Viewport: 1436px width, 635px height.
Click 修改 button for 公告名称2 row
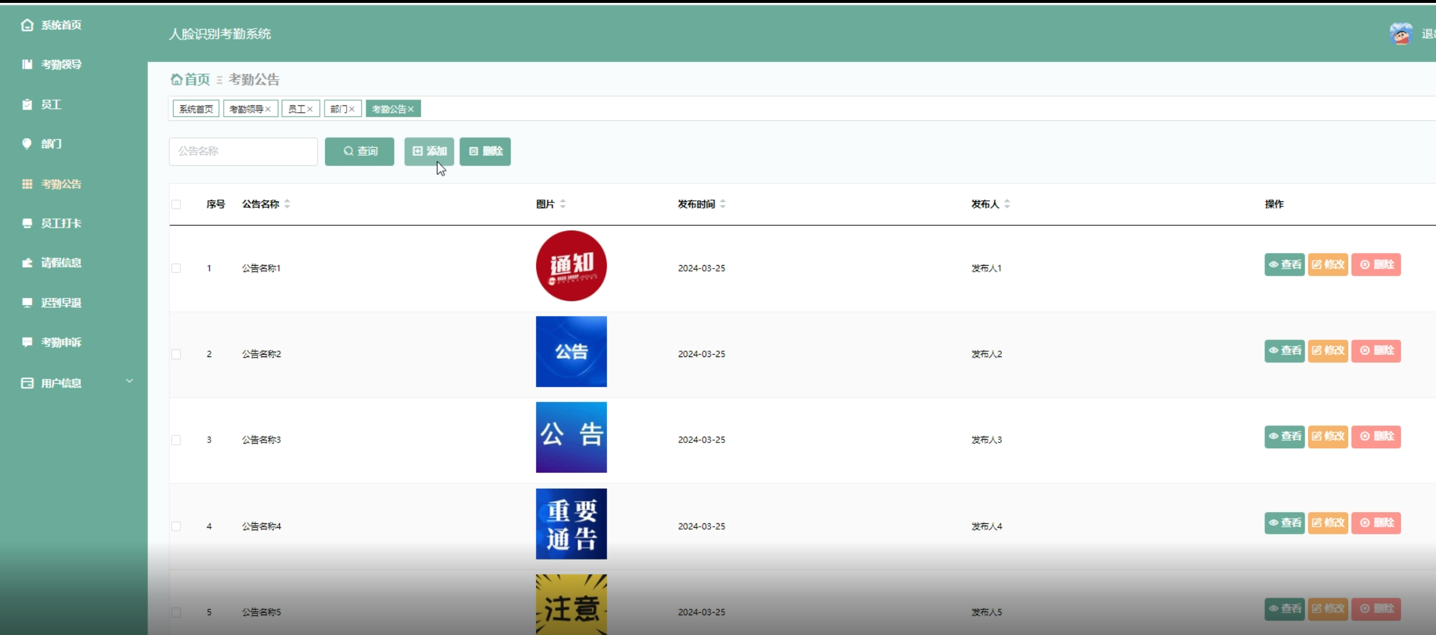point(1328,351)
